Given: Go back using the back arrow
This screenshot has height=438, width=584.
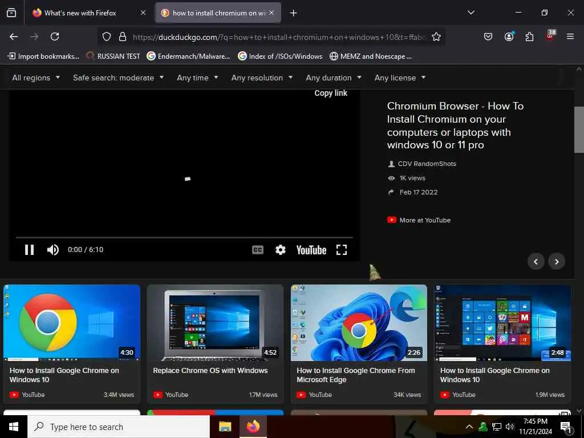Looking at the screenshot, I should pos(14,36).
